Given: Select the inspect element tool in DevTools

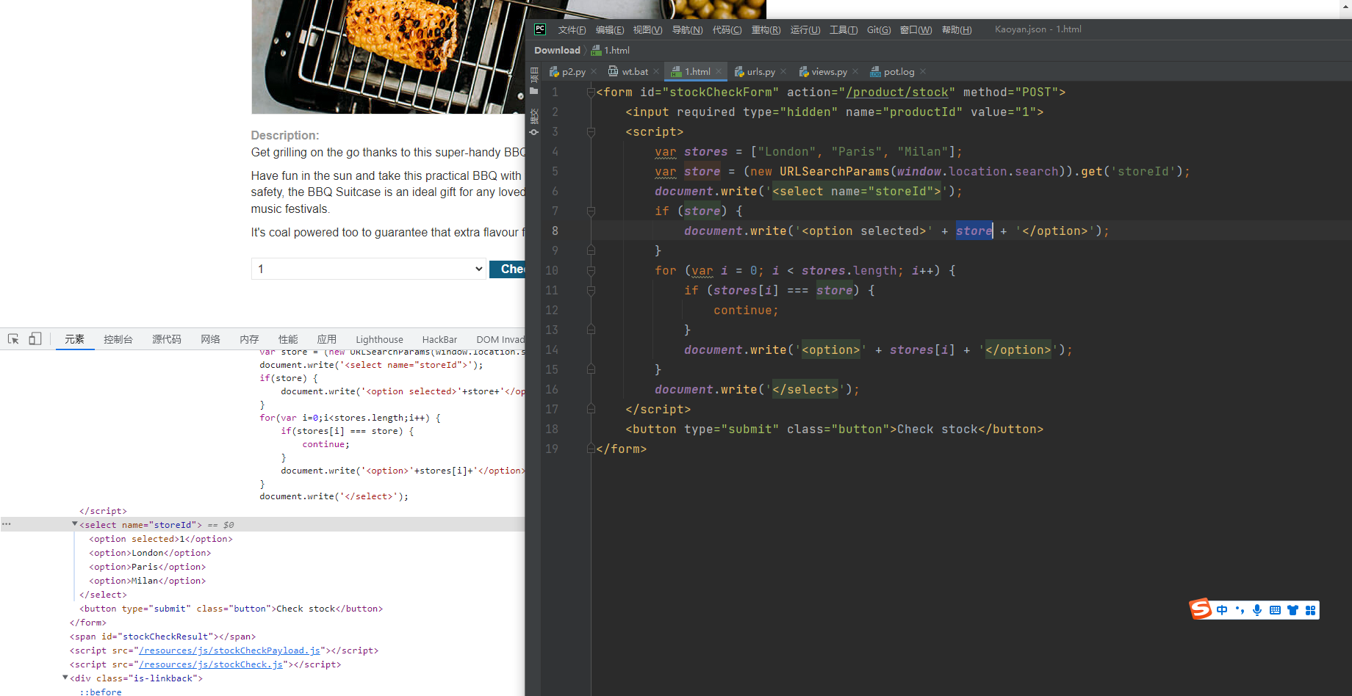Looking at the screenshot, I should (12, 338).
